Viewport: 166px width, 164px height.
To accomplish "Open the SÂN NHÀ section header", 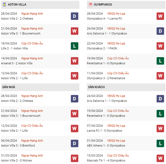I will (9, 87).
